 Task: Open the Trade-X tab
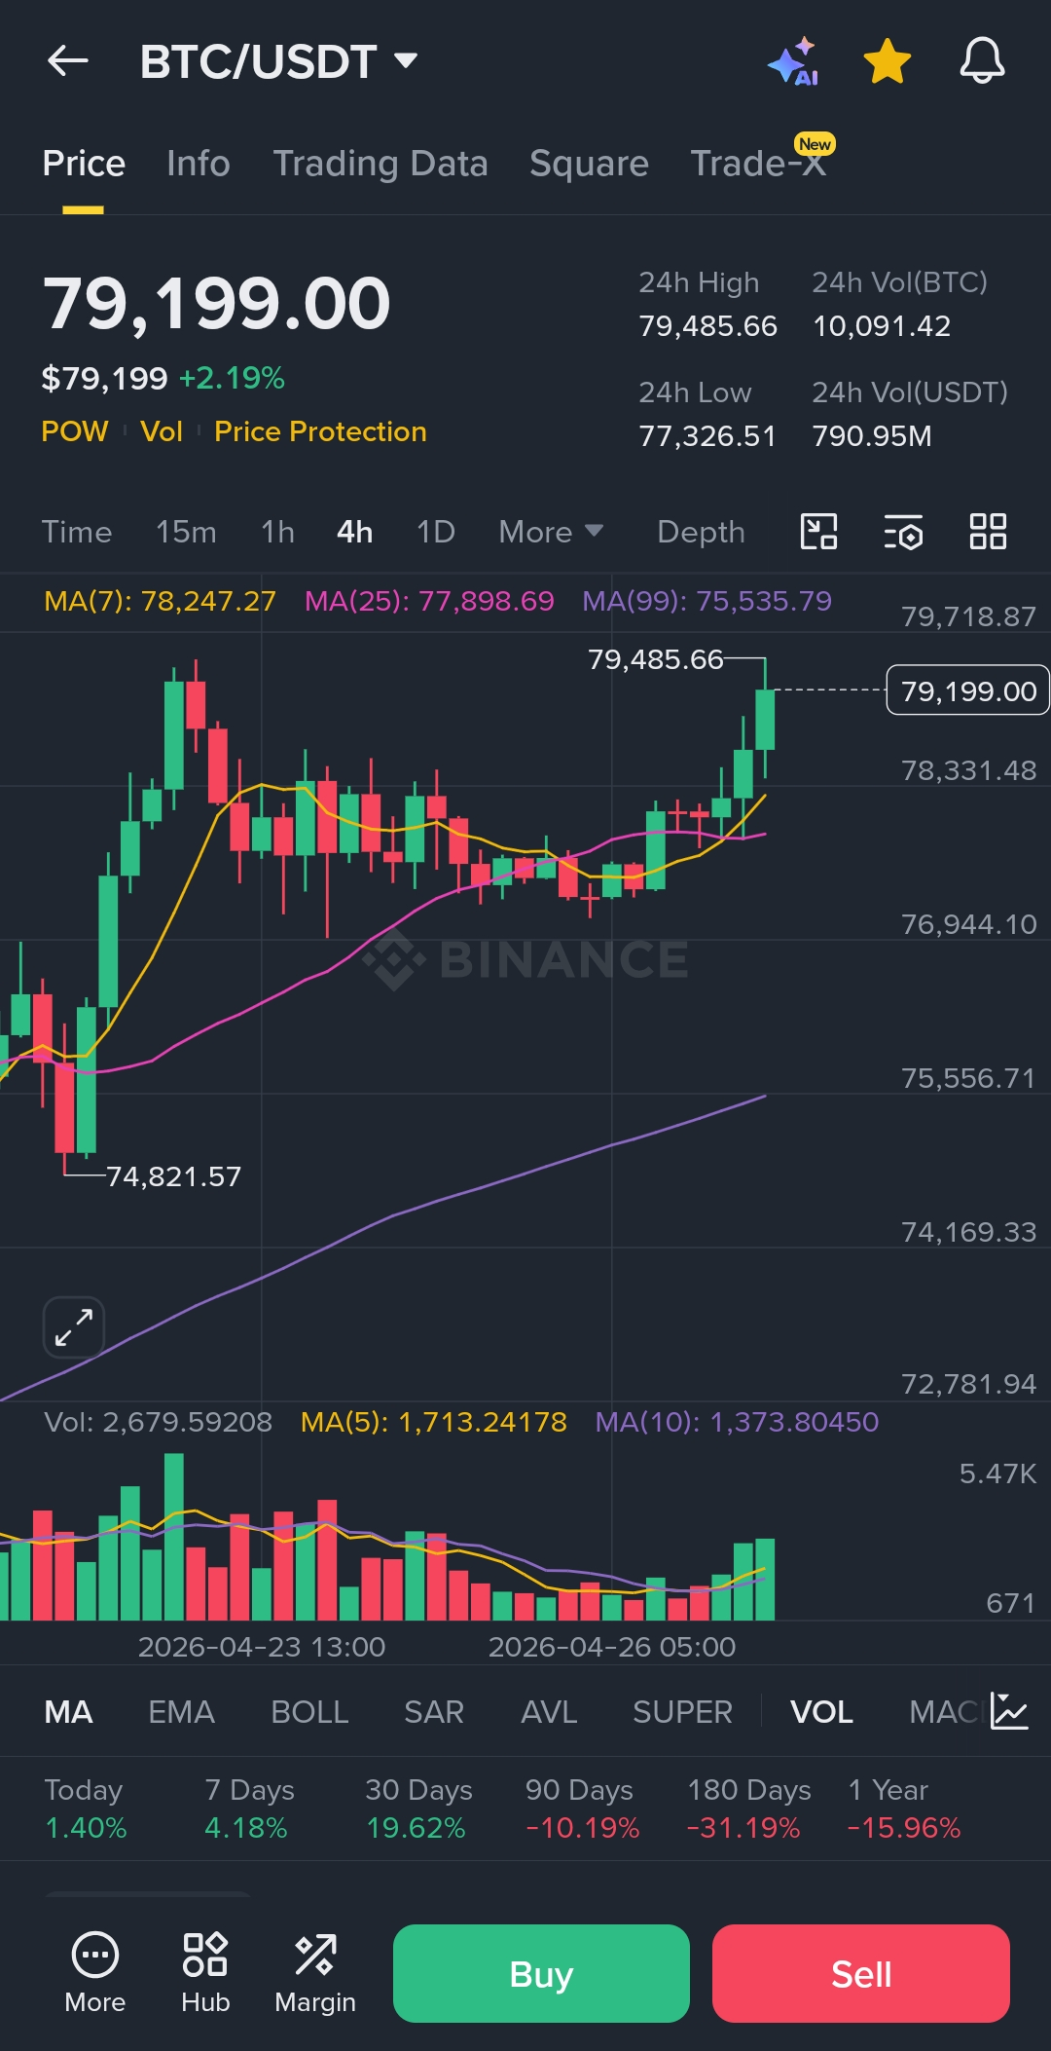759,162
